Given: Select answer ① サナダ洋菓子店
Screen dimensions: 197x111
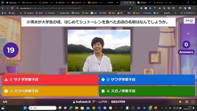Looking at the screenshot, I should pos(50,80).
